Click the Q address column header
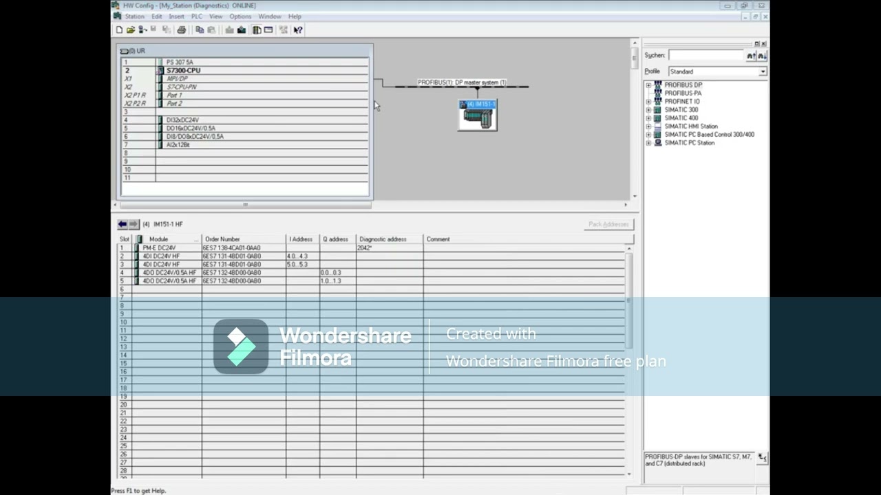Viewport: 881px width, 495px height. point(337,239)
